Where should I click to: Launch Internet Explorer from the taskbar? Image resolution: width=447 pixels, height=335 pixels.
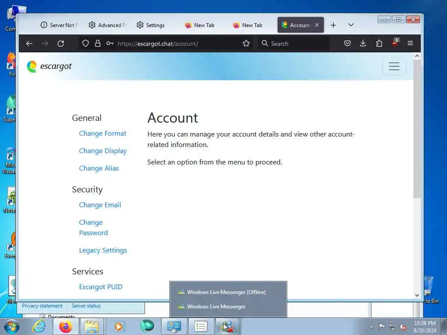point(38,326)
